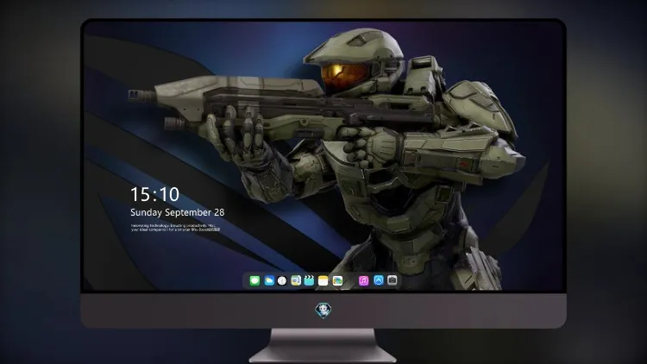
Task: Click the date 'Sunday September 28'
Action: tap(178, 212)
